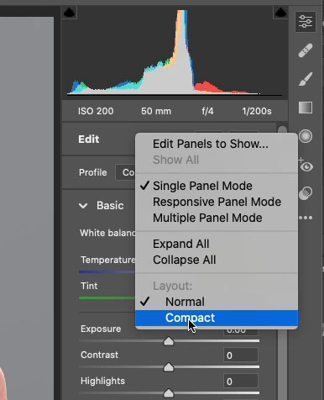Select Responsive Panel Mode

[x=217, y=202]
